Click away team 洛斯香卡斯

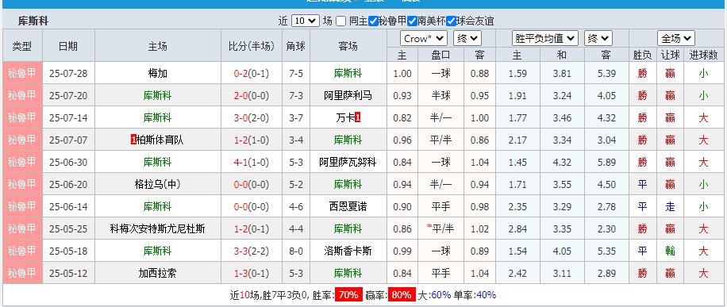click(348, 251)
